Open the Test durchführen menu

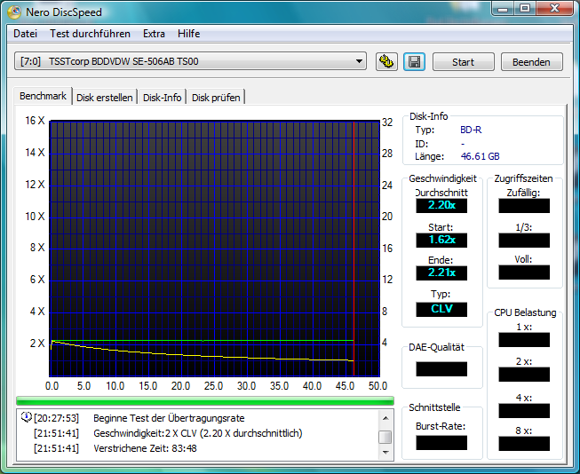coord(90,34)
